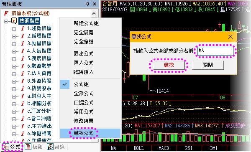Click the 公式 fx tab icon
The width and height of the screenshot is (251, 152).
coord(6,147)
